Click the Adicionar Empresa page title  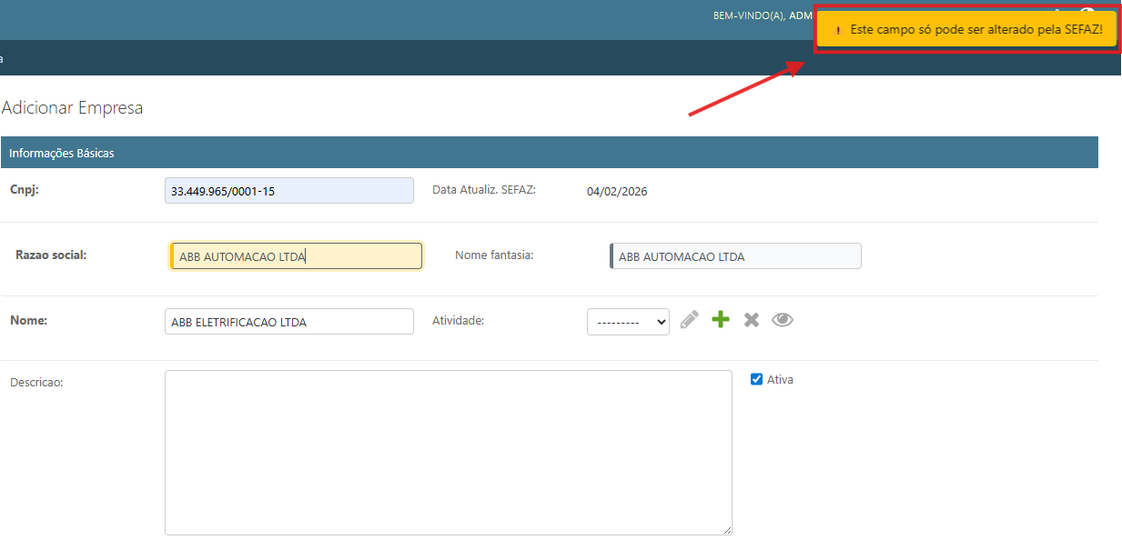point(73,108)
